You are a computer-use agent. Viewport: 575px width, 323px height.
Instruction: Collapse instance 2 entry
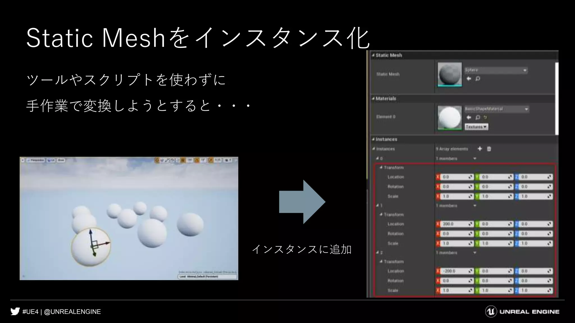point(378,253)
